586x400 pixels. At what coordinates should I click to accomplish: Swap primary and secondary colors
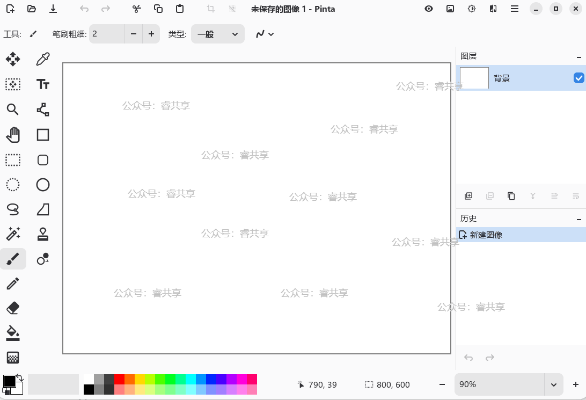[x=20, y=378]
